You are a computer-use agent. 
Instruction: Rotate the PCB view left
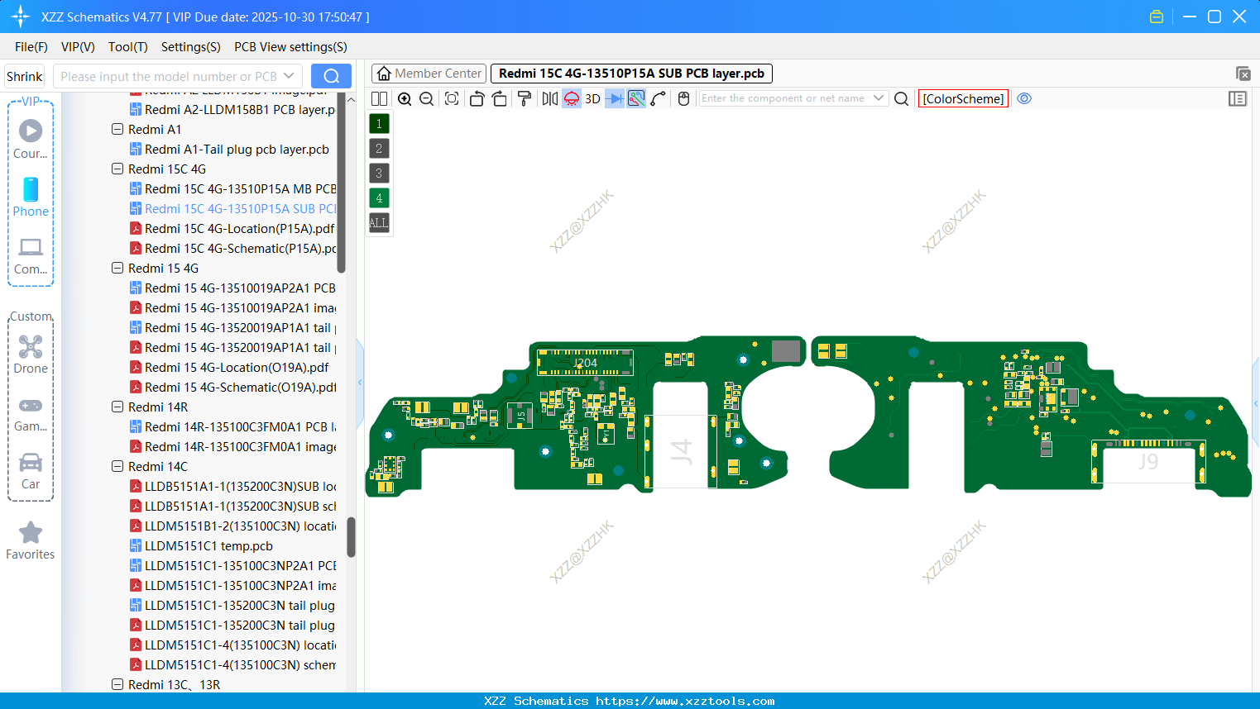477,98
